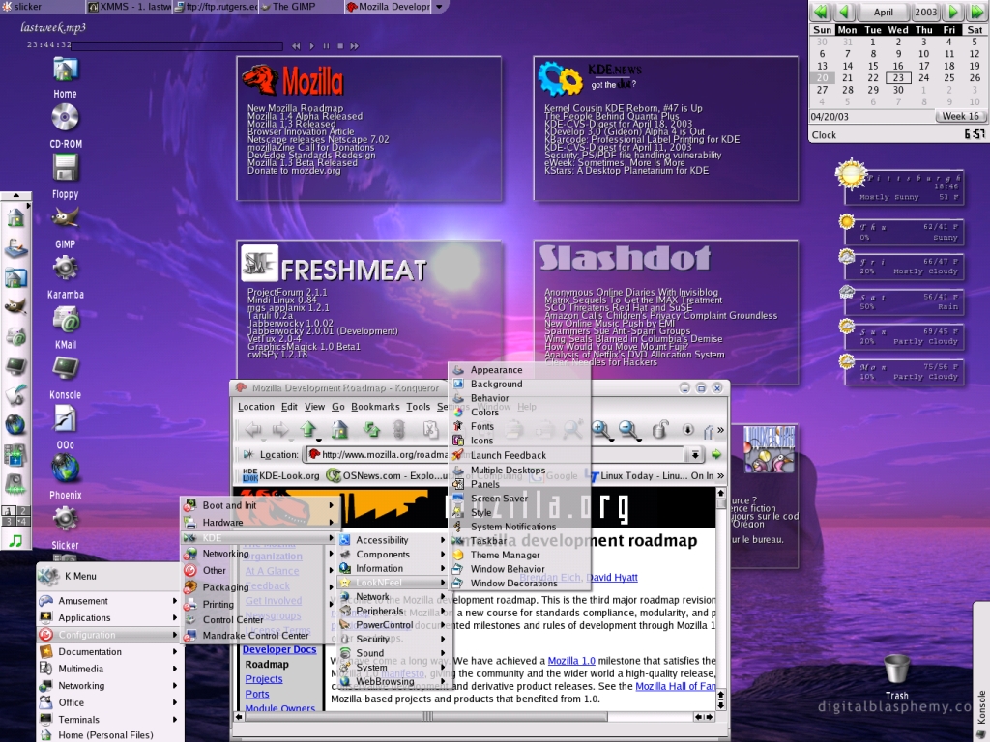
Task: Open the Karamba desktop icon
Action: 65,269
